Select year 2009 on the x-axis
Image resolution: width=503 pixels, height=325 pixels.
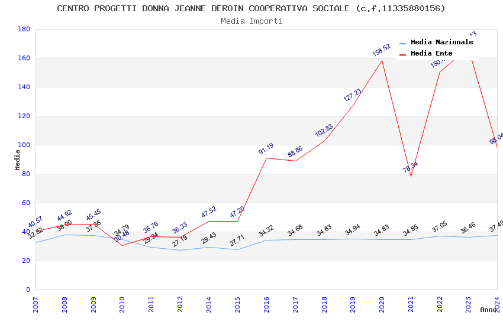(93, 304)
